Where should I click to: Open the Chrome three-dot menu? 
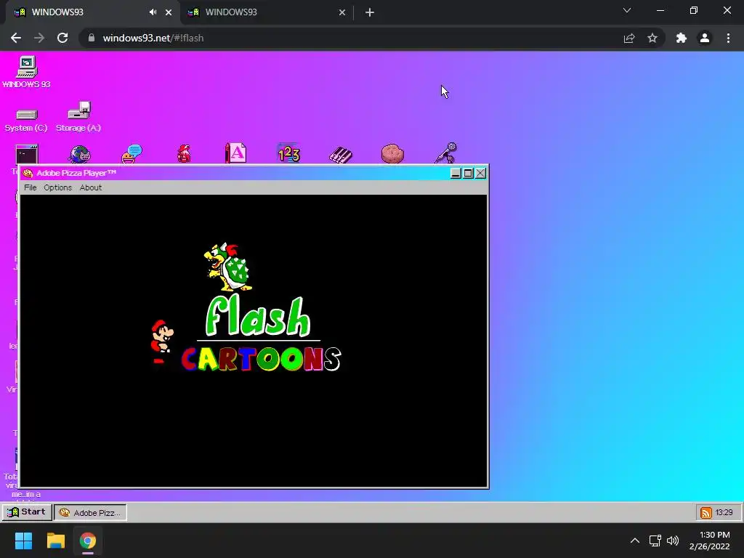(x=728, y=38)
